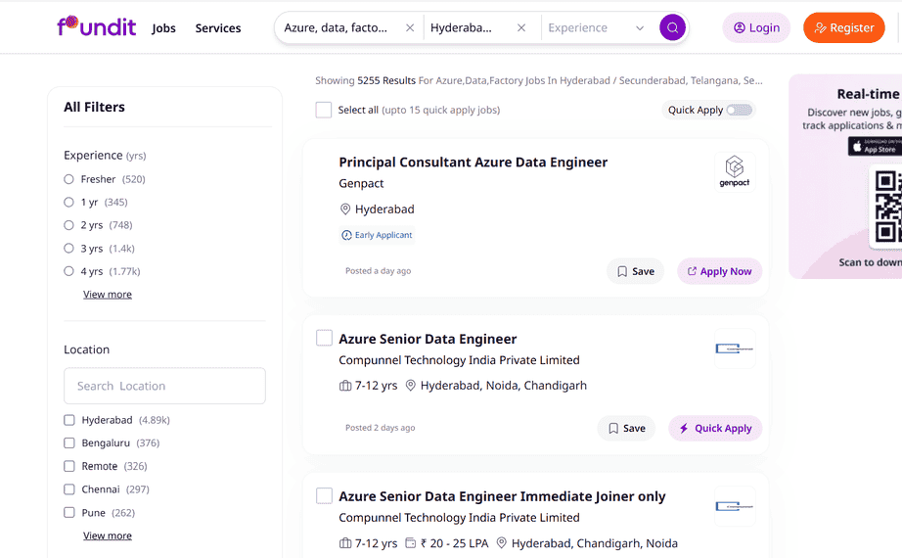This screenshot has width=902, height=558.
Task: Click the Posted 2 days ago text
Action: 381,428
